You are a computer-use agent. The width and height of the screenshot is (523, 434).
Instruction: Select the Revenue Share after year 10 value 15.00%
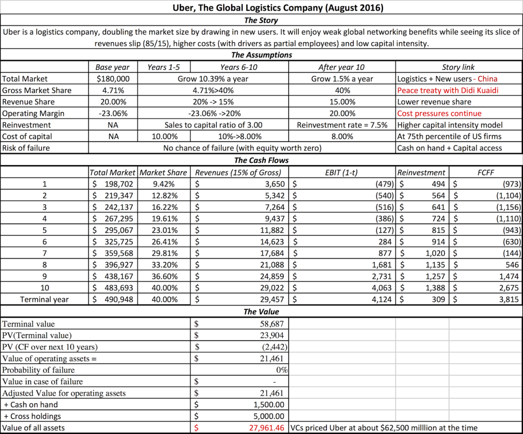[341, 102]
